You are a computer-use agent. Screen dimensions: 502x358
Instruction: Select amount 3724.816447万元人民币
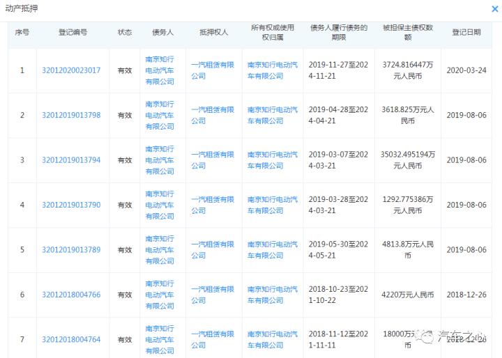point(408,70)
